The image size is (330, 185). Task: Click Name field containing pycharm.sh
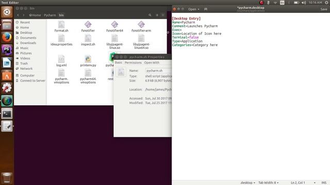[x=158, y=71]
